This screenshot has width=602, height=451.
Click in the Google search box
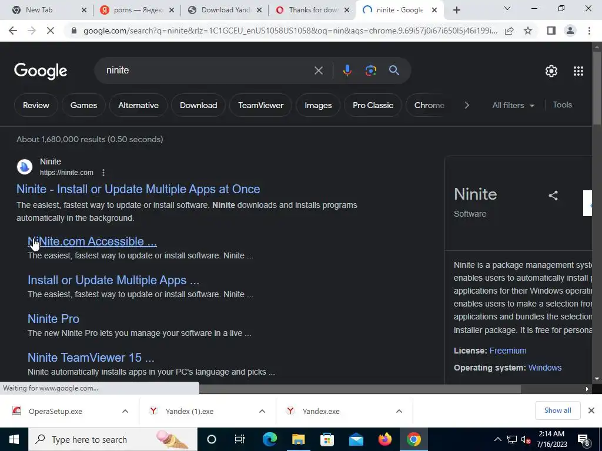tap(208, 70)
